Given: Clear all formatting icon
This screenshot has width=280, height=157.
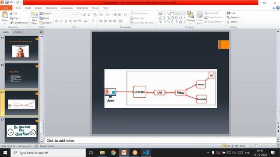Looking at the screenshot, I should point(95,14).
